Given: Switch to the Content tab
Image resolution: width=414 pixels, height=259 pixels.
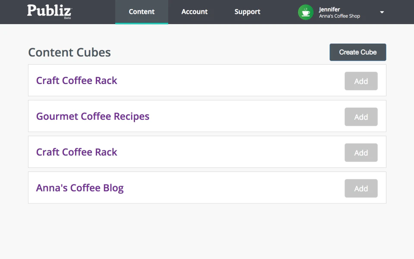Looking at the screenshot, I should 141,12.
